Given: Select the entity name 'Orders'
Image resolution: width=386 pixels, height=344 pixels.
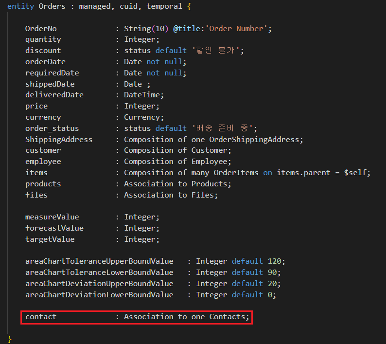Looking at the screenshot, I should click(x=52, y=6).
